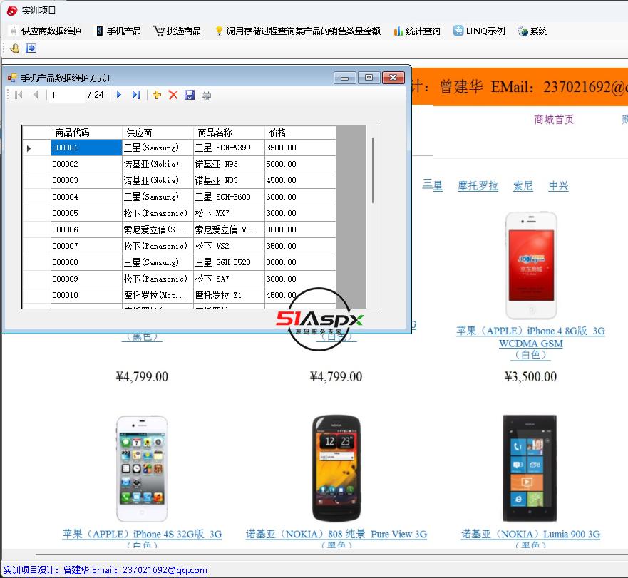Viewport: 628px width, 578px height.
Task: Filter by 摩托罗拉 brand link
Action: pos(478,186)
